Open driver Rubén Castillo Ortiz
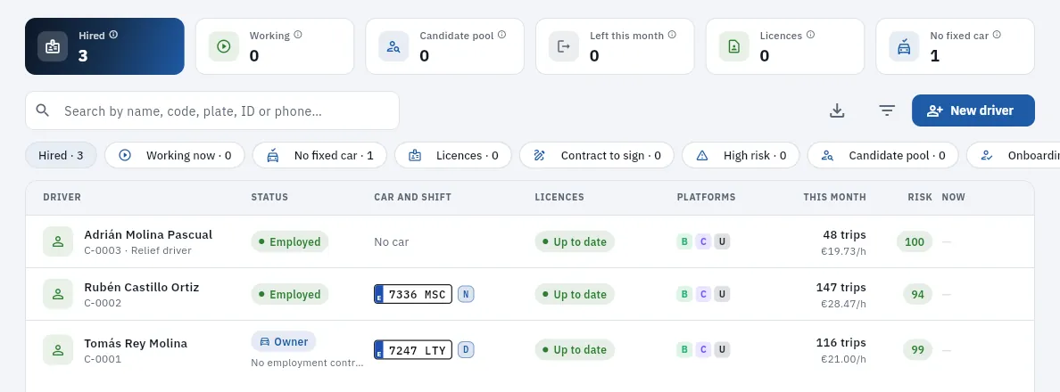The height and width of the screenshot is (392, 1060). point(141,288)
